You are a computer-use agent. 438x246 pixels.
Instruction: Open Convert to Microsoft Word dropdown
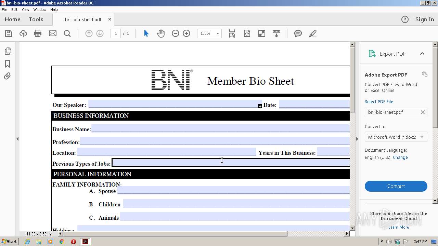coord(396,137)
